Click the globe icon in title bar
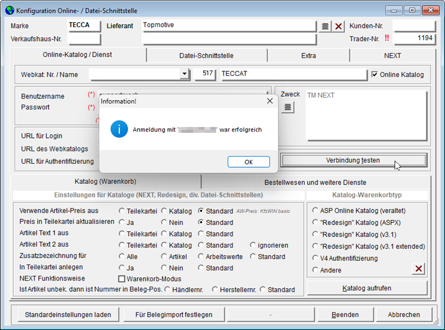Viewport: 445px width, 330px height. click(10, 10)
